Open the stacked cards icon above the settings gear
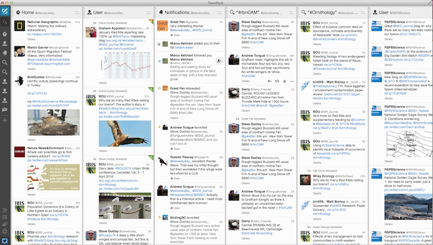Image resolution: width=433 pixels, height=245 pixels. point(5,224)
